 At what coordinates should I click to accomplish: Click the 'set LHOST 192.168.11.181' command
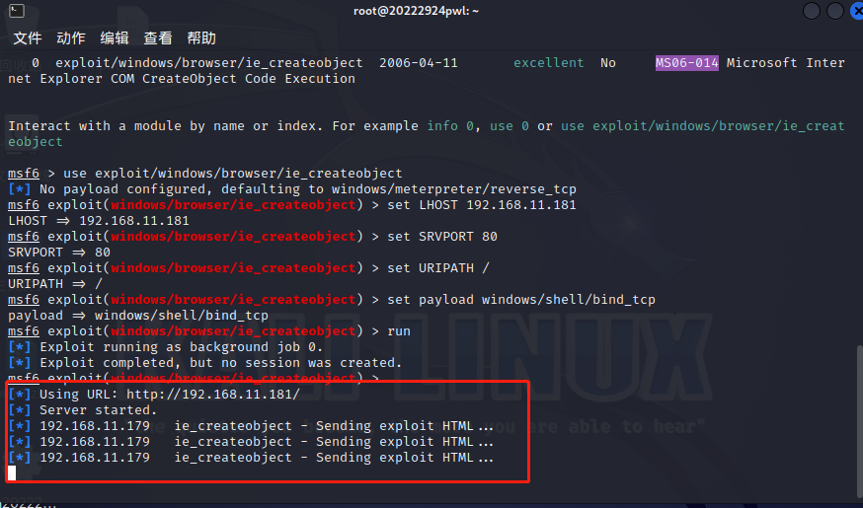482,205
